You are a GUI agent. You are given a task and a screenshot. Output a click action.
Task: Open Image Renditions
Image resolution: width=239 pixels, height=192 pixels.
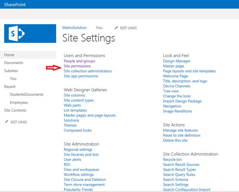[x=178, y=111]
